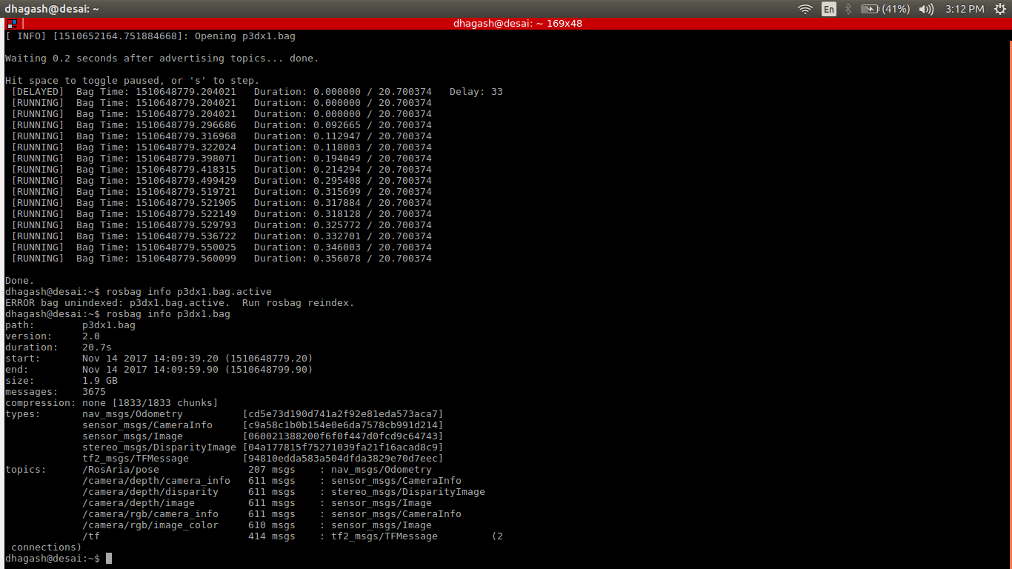Open the En keyboard layout menu

coord(828,9)
